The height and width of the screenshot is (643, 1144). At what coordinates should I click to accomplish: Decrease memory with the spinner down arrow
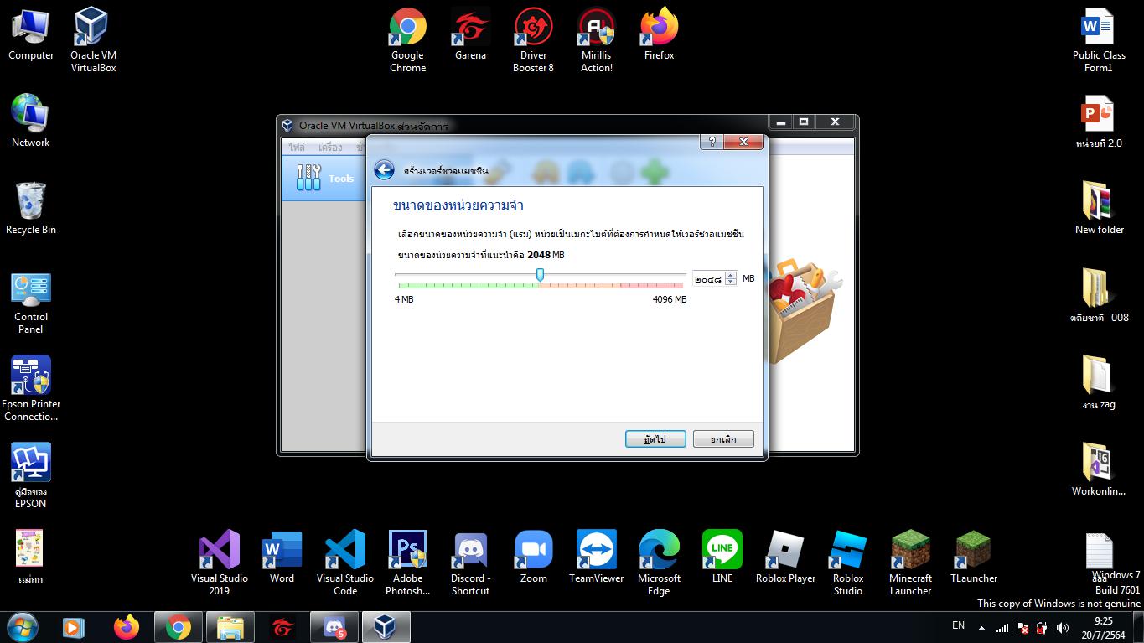click(x=731, y=282)
